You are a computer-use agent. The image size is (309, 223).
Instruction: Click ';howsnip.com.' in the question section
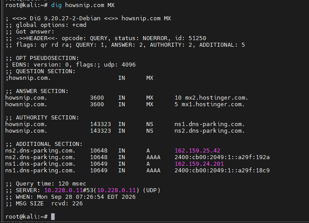(28, 78)
